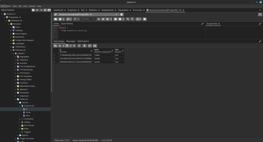
Task: Click the Explain (E) button
Action: click(115, 19)
